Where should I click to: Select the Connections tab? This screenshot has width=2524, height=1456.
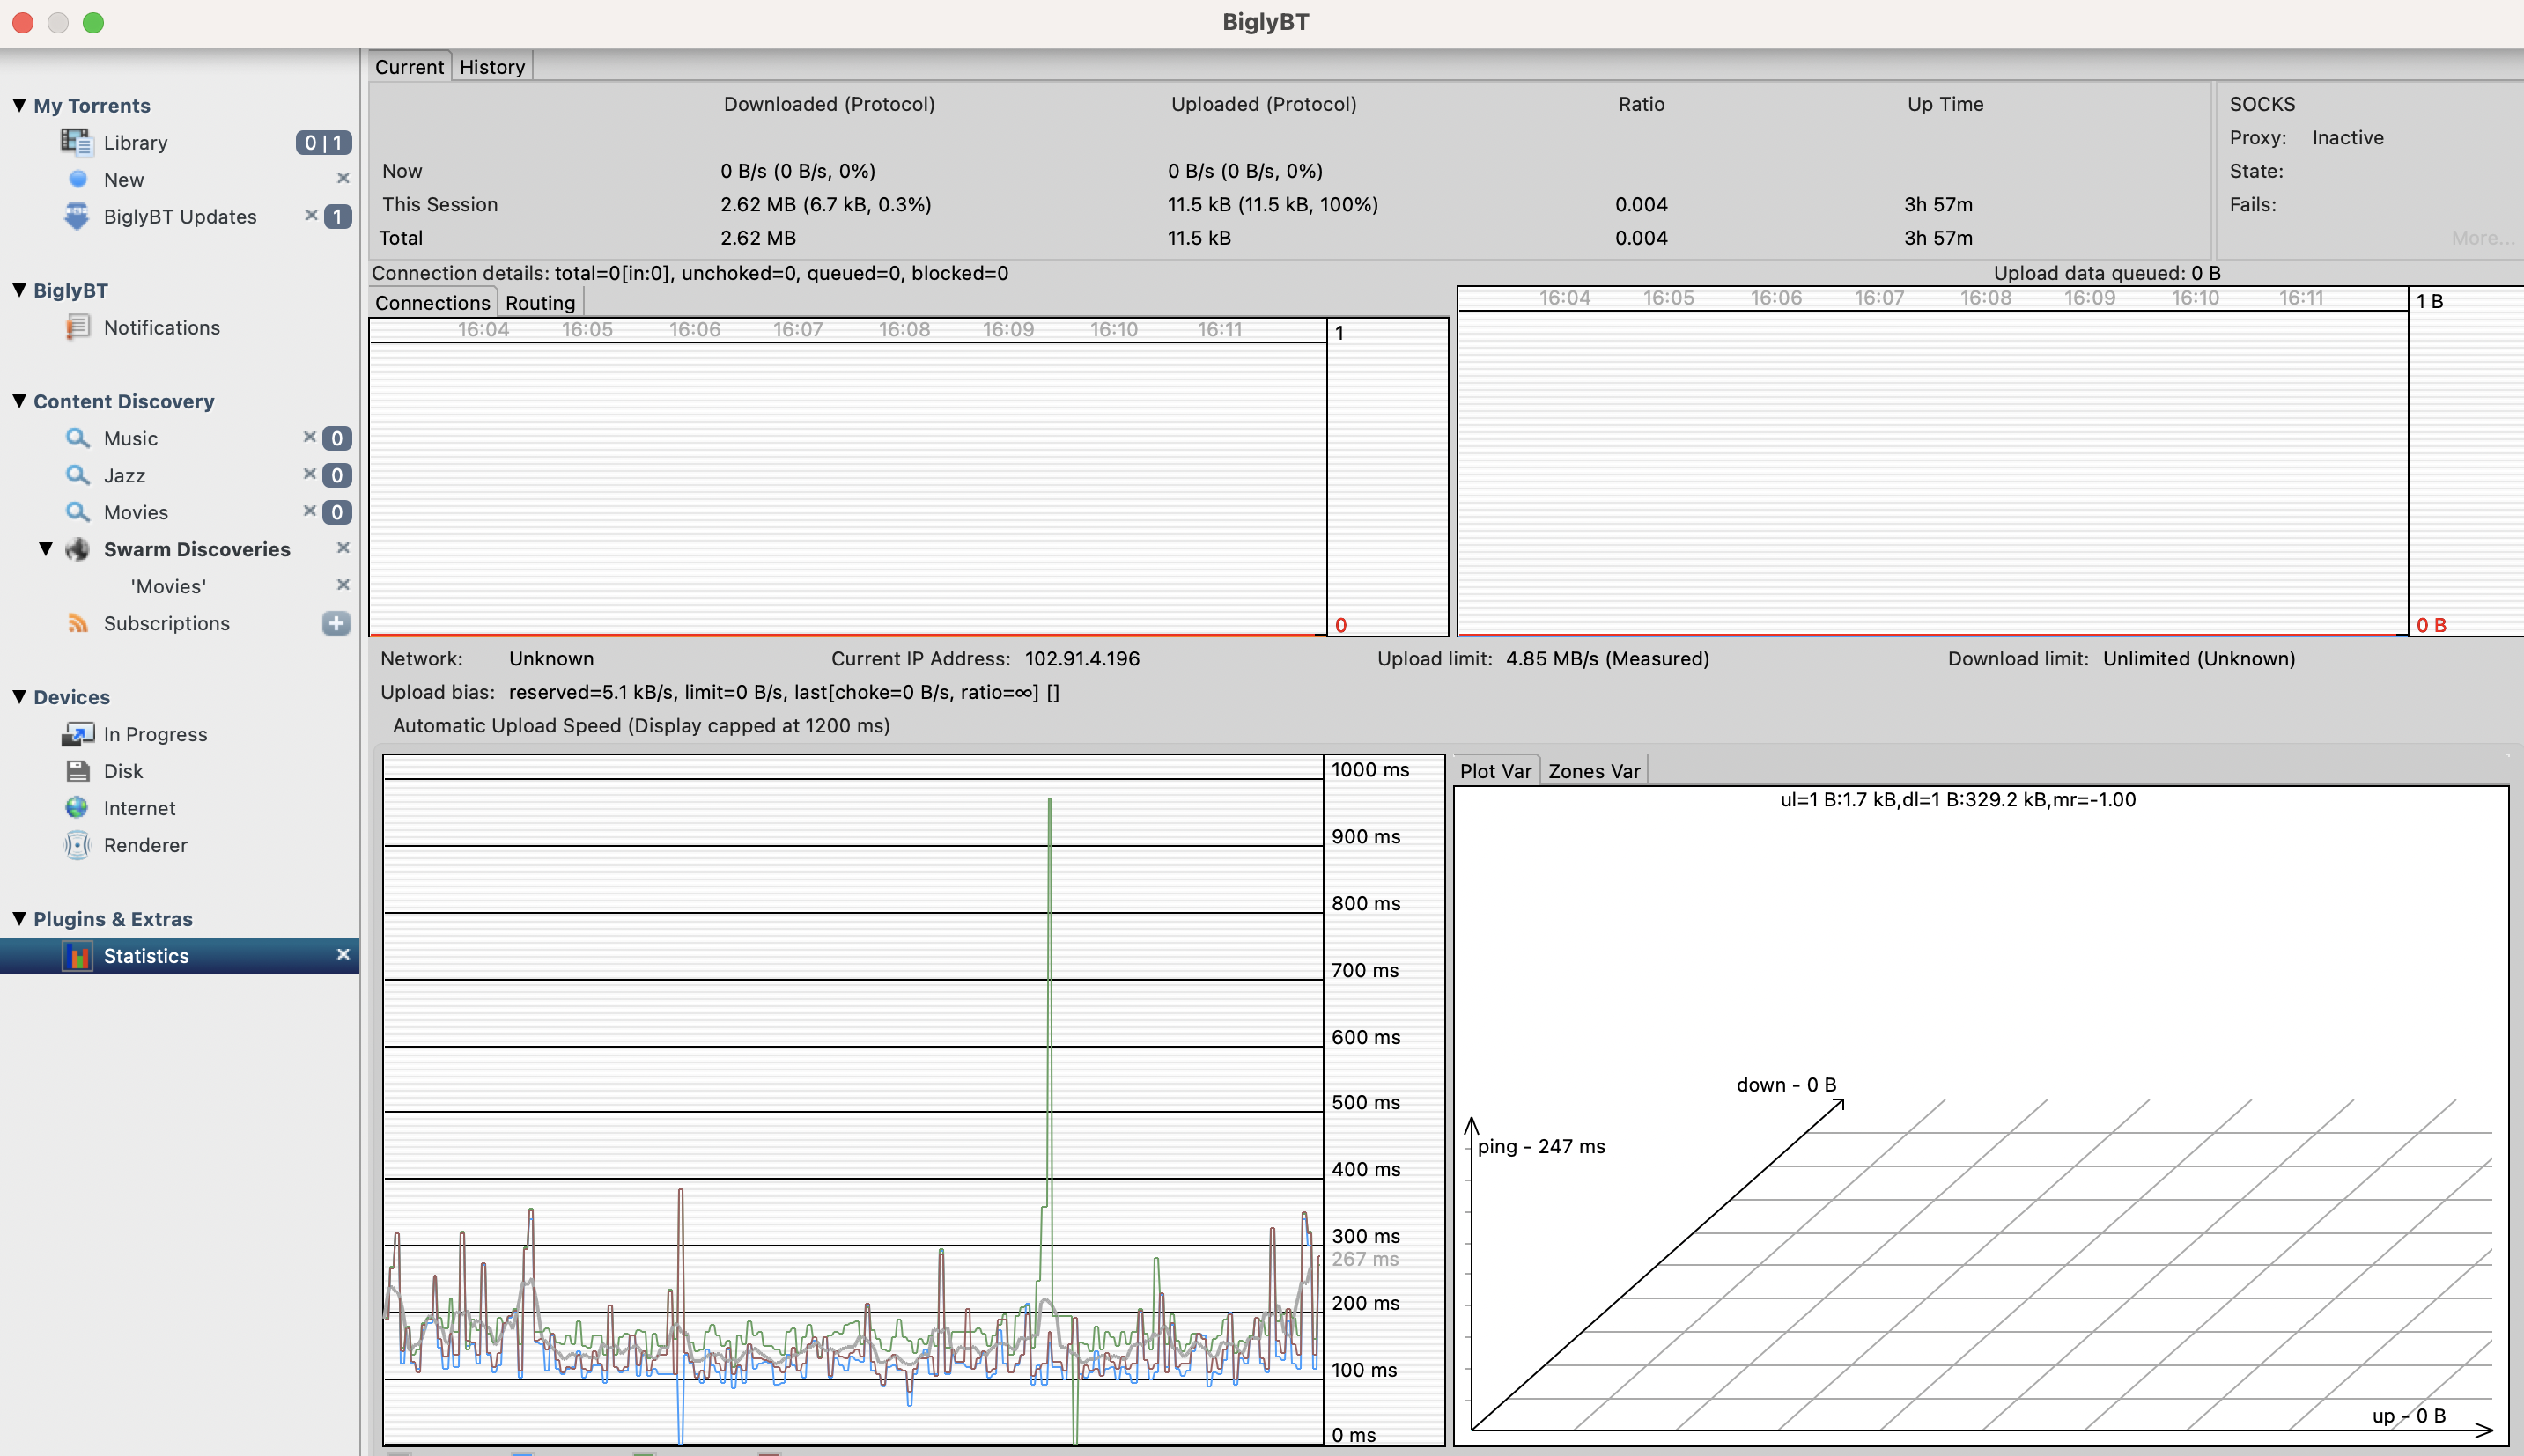432,303
